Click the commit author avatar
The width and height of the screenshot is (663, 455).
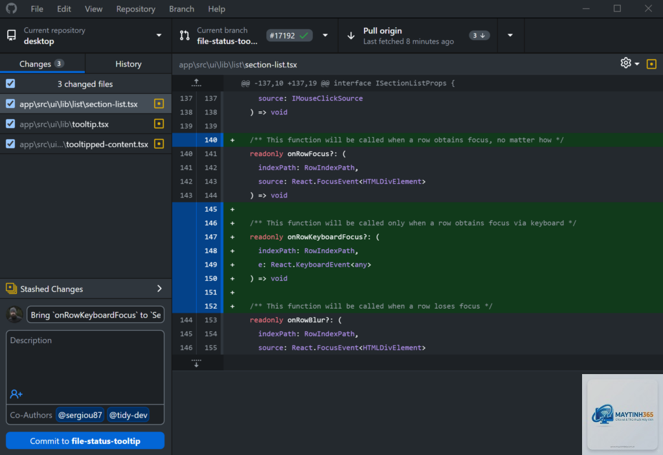pyautogui.click(x=14, y=315)
